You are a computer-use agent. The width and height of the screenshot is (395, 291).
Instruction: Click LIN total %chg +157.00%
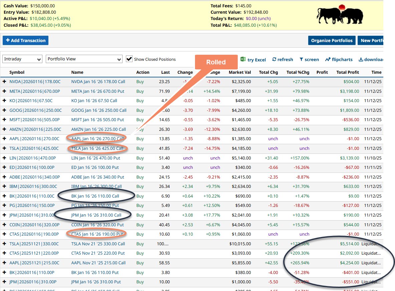point(300,158)
